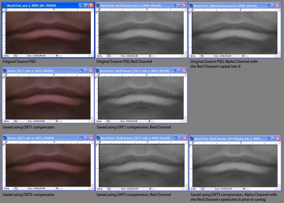
Task: Click the zoom percentage field in MouthTest_RedChannel.psd
Action: [x=99, y=56]
